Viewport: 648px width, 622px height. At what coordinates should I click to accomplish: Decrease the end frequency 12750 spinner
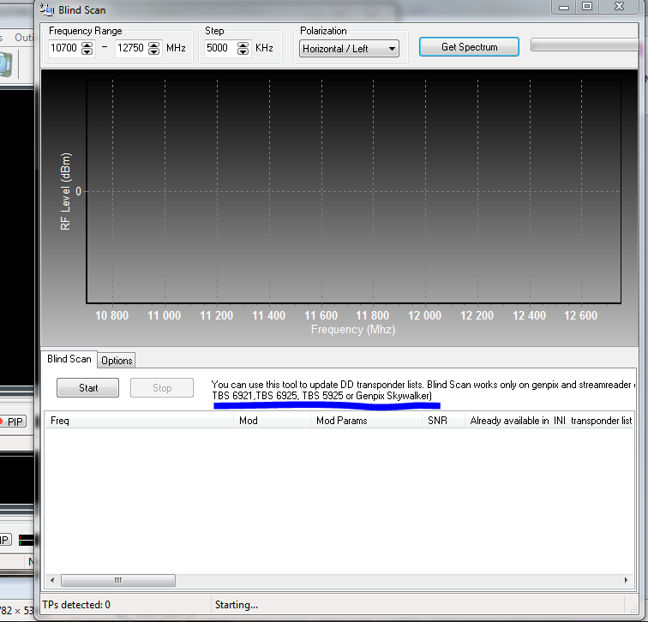coord(153,52)
